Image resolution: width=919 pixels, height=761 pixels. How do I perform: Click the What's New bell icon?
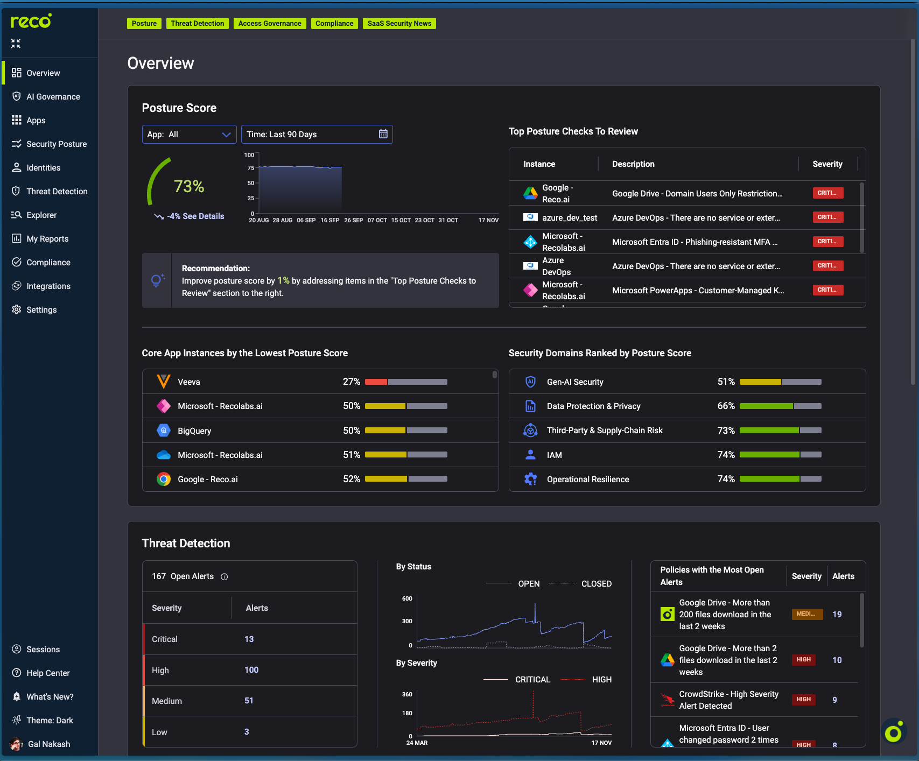click(x=17, y=696)
